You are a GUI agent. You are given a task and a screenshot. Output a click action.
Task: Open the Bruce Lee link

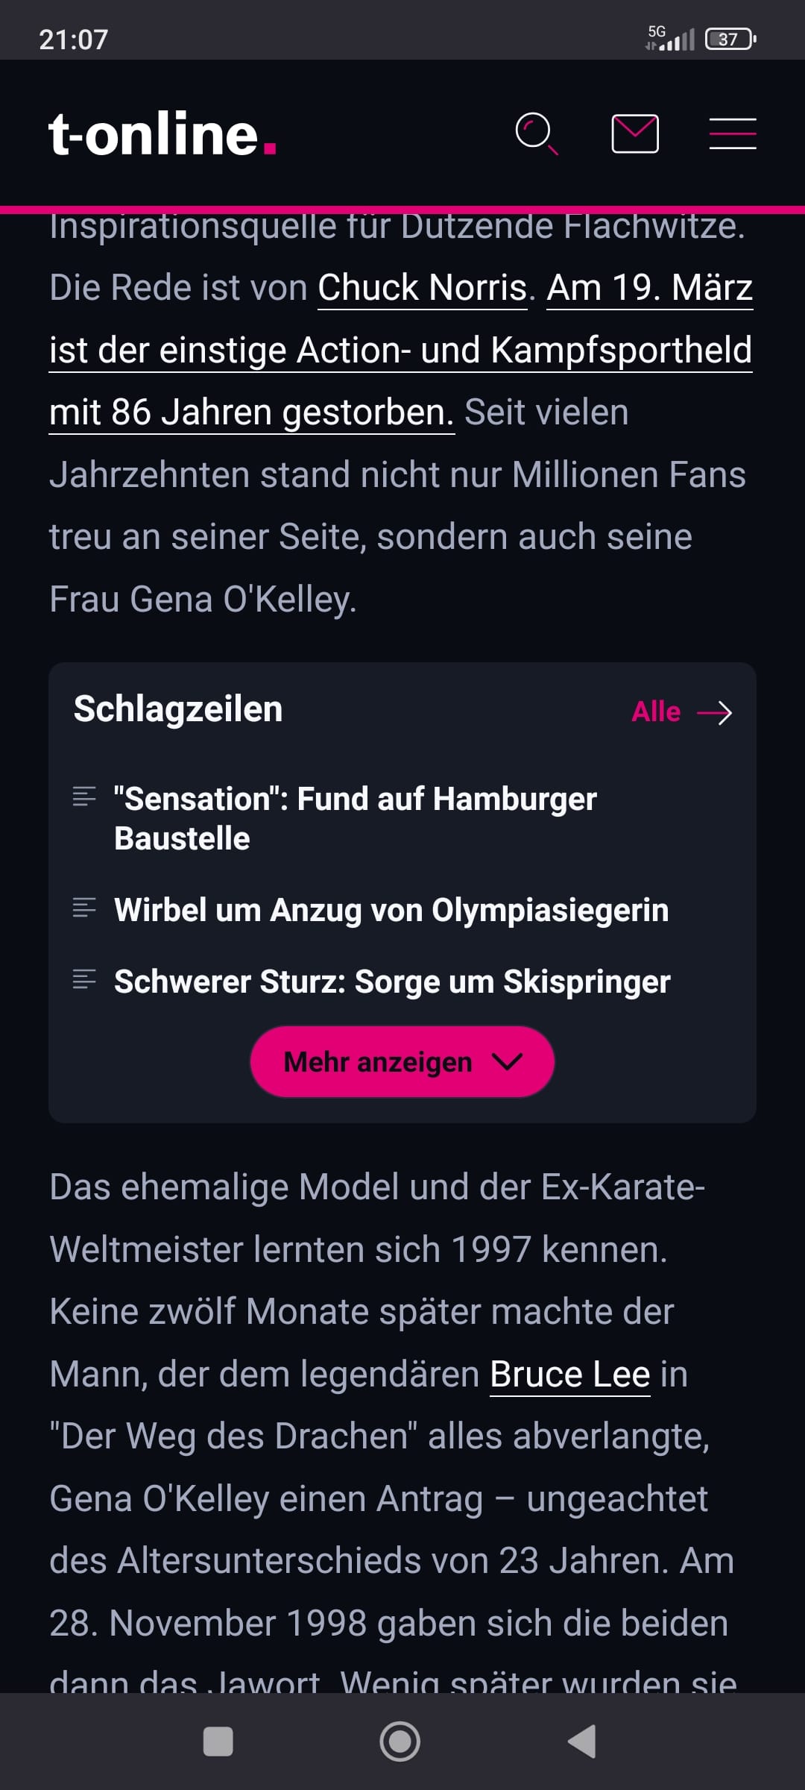pyautogui.click(x=570, y=1374)
